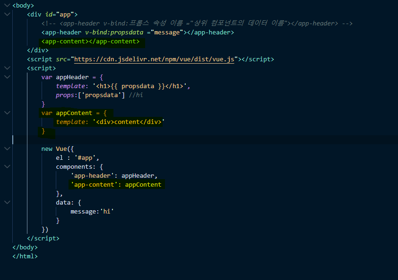Image resolution: width=398 pixels, height=280 pixels.
Task: Click the src attribute of script tag
Action: (61, 59)
